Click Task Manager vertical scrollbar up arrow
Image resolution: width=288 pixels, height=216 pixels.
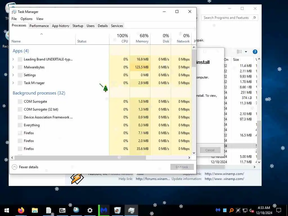tap(194, 47)
